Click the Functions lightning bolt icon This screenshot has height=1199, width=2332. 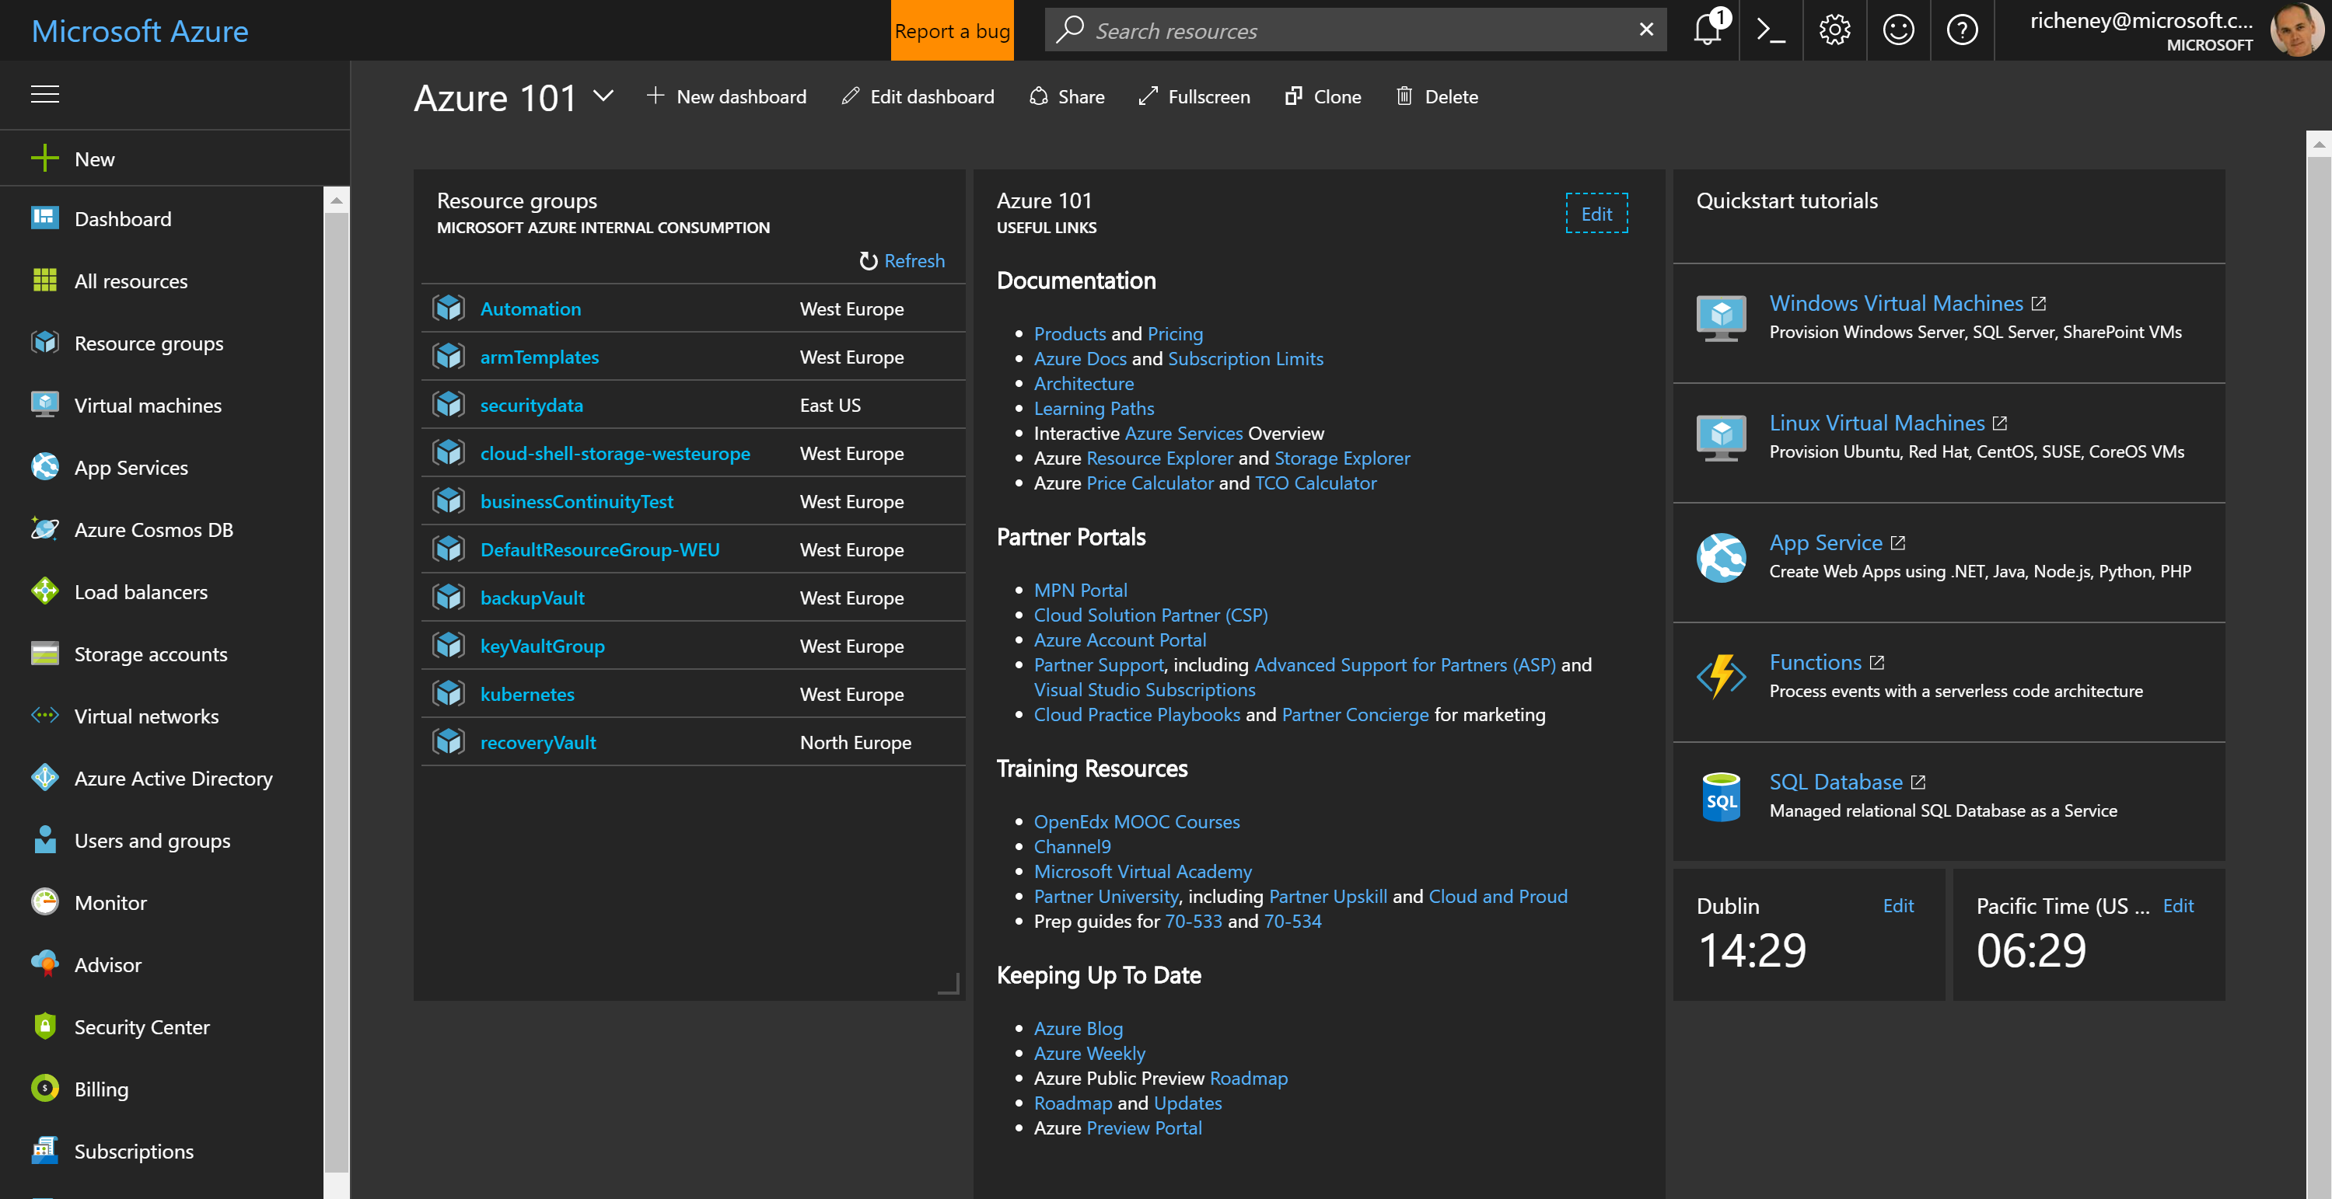[1721, 677]
